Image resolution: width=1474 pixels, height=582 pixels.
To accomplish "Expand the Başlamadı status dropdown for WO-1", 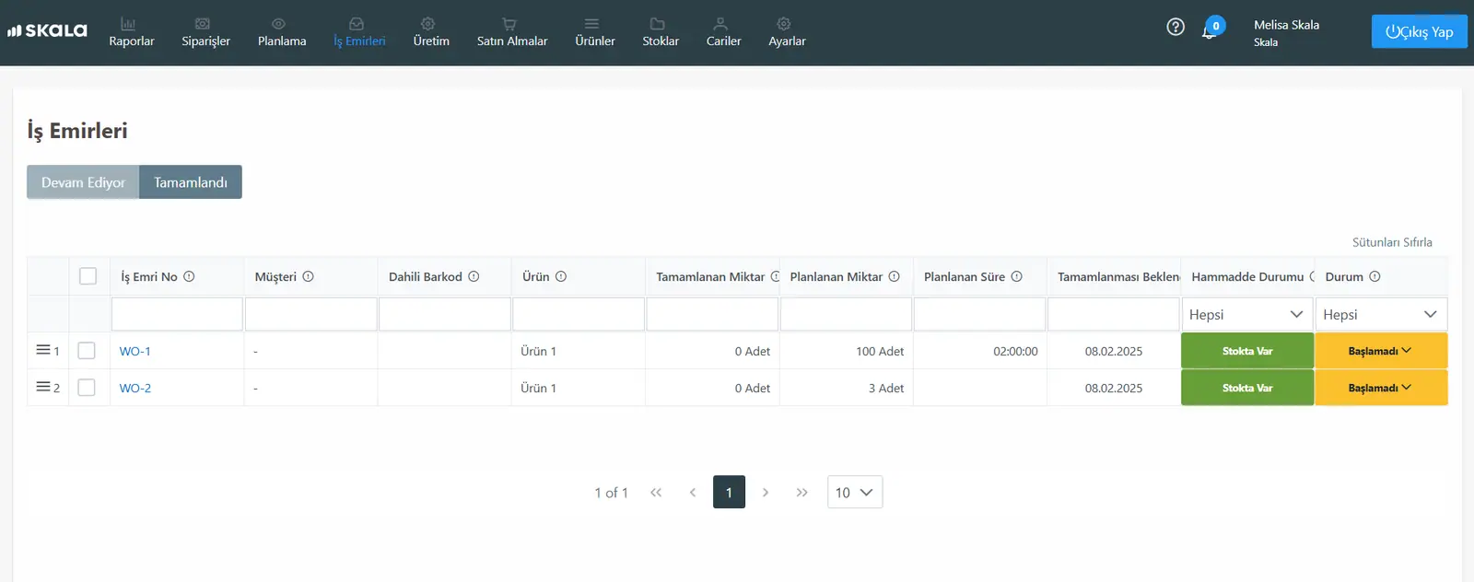I will tap(1381, 351).
